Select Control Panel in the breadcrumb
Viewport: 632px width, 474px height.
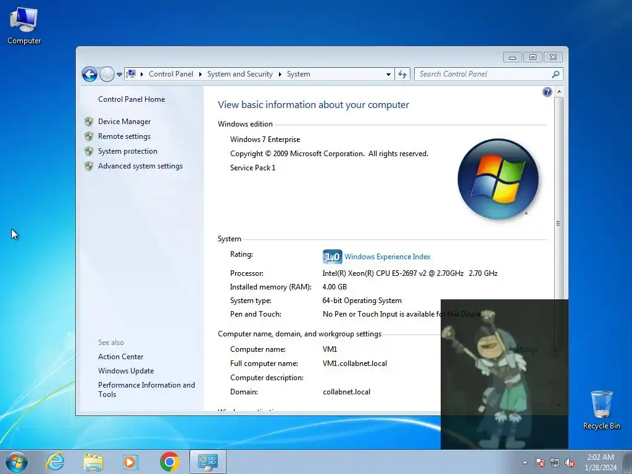(x=171, y=74)
